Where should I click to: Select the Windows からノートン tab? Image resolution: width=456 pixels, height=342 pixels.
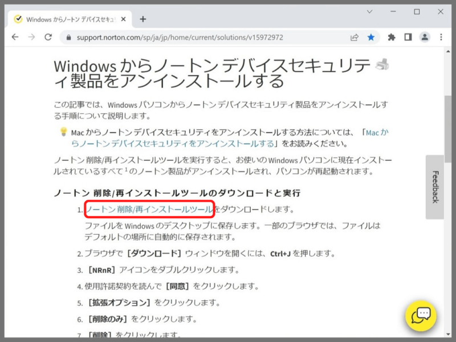[x=70, y=19]
